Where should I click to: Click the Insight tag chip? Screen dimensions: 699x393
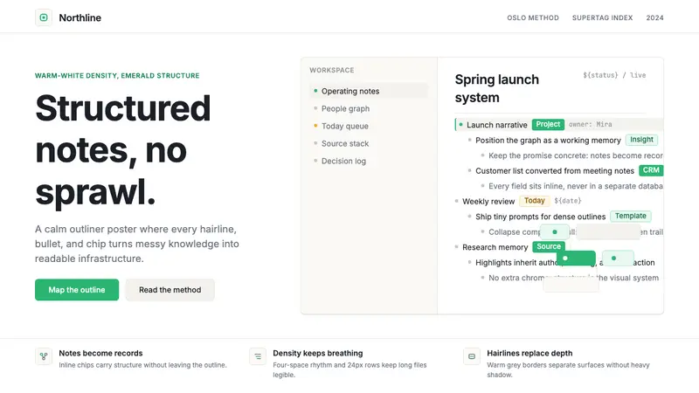(x=641, y=140)
